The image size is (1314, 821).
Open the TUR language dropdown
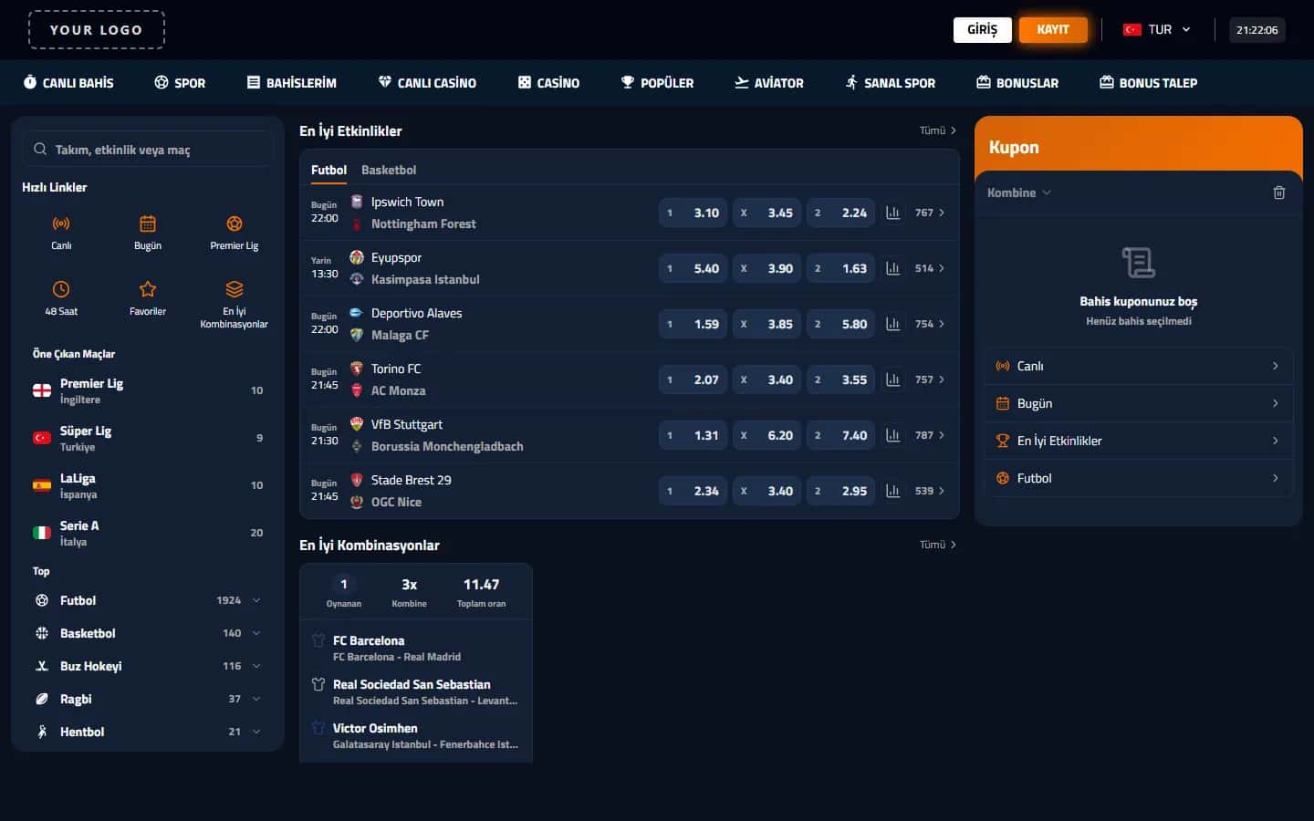pyautogui.click(x=1157, y=29)
